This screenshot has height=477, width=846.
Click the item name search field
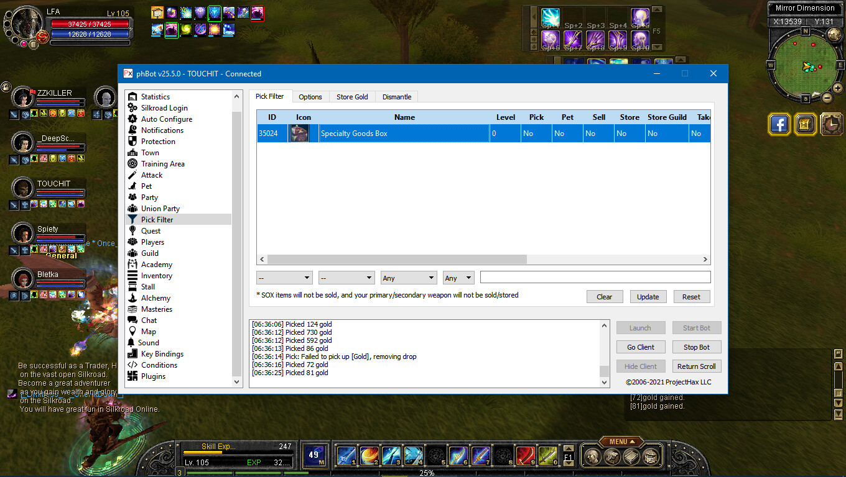pyautogui.click(x=595, y=278)
